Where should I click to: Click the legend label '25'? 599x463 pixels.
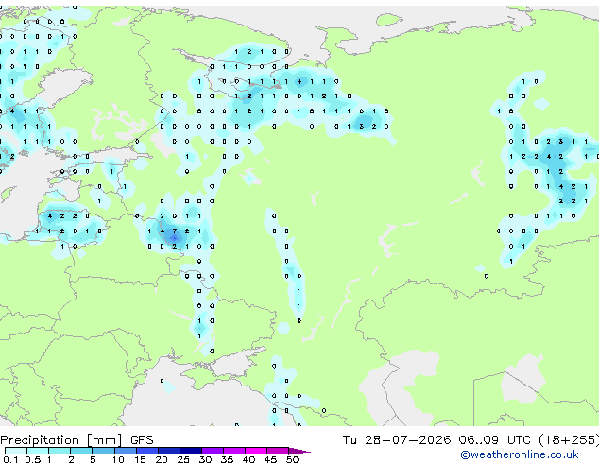click(183, 459)
